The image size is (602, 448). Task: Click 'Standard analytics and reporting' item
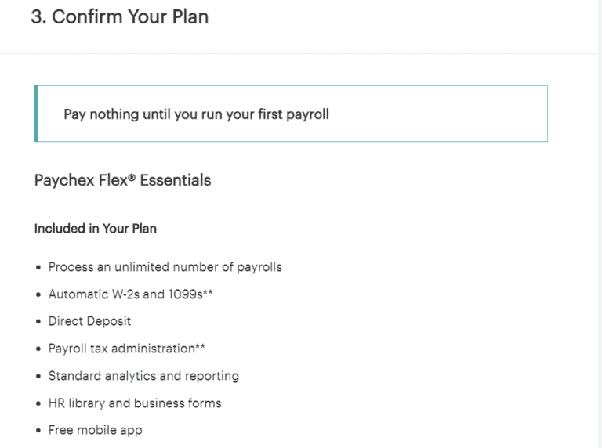coord(143,376)
